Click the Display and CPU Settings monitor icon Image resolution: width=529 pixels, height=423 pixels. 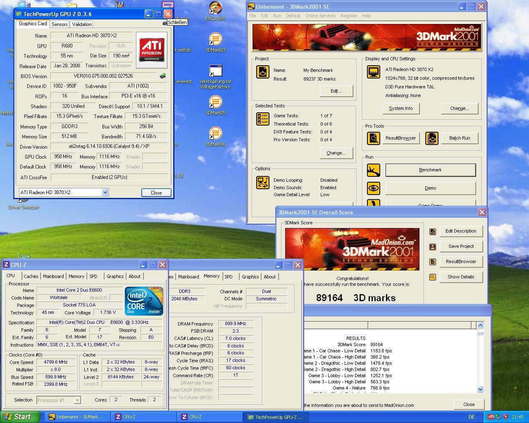[373, 72]
